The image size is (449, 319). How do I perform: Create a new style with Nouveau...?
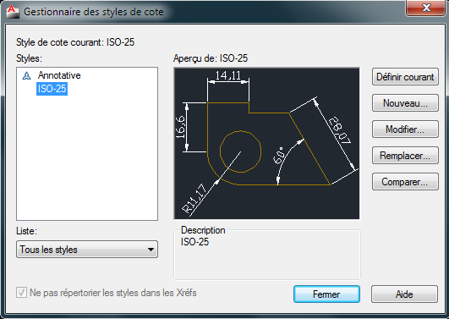405,103
